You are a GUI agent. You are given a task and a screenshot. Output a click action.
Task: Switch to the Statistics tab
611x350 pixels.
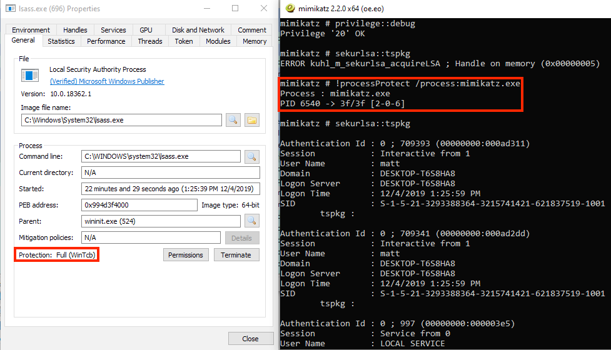[x=61, y=41]
